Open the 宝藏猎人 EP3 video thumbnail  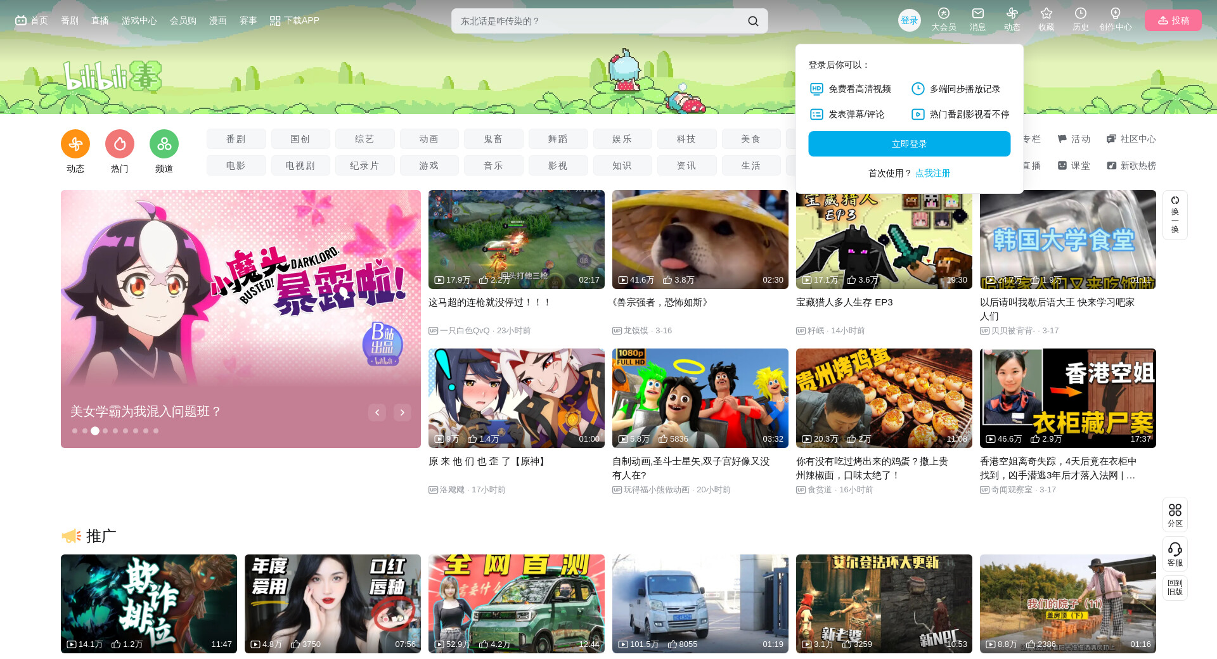coord(884,240)
